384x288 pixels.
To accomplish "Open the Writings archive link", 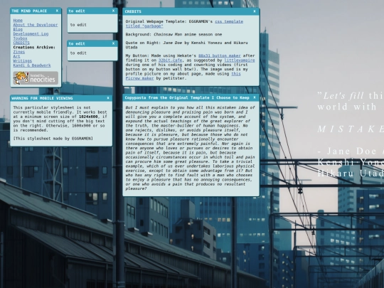I will tap(23, 60).
